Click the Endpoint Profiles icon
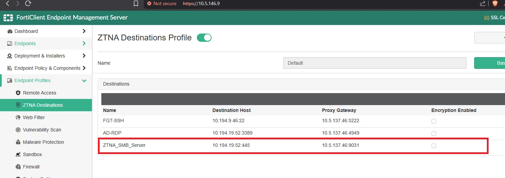505x178 pixels. [10, 80]
